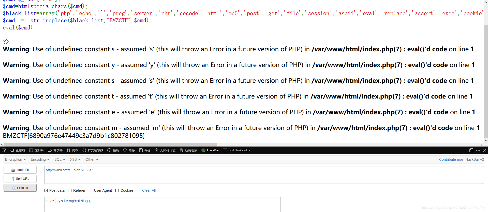Viewport: 488px width, 212px height.
Task: Enable the Cookies checkbox
Action: point(117,190)
